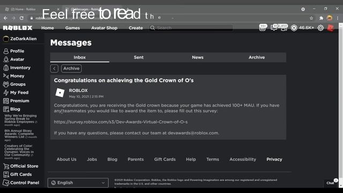Open the Chrome three-dot menu

coord(338,18)
